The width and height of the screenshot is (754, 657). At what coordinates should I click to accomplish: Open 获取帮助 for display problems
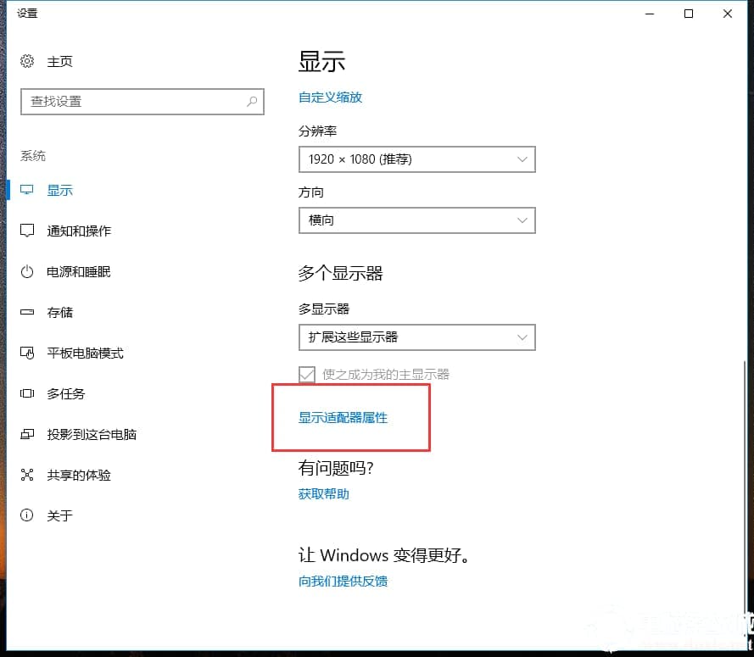pos(323,493)
